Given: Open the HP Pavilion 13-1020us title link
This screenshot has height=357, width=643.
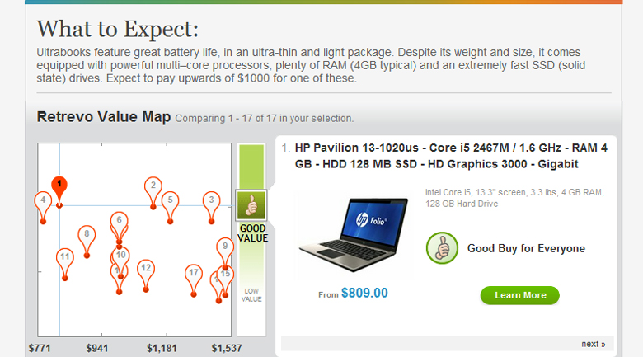Looking at the screenshot, I should (451, 156).
